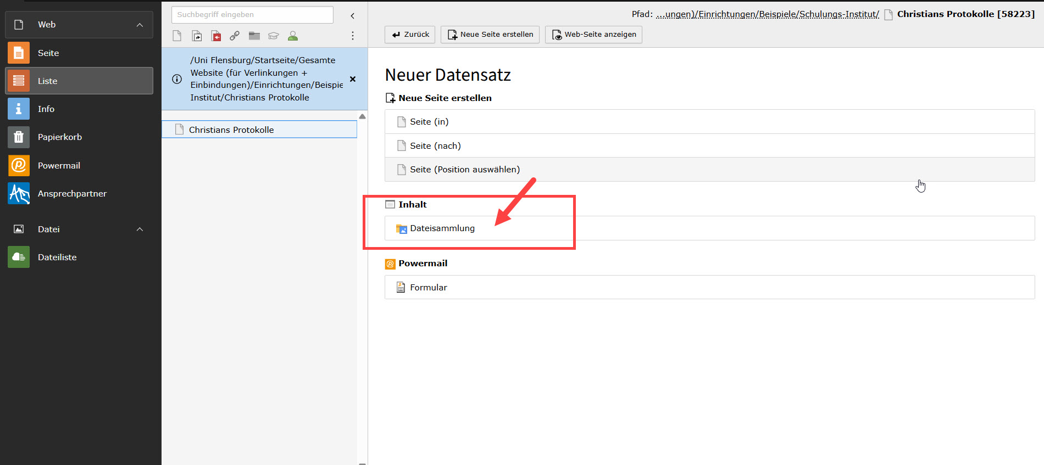Open the Dateiliste module
Image resolution: width=1044 pixels, height=465 pixels.
(x=57, y=257)
